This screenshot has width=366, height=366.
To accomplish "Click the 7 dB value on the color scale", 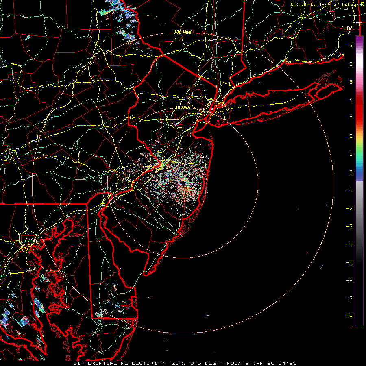I will pos(351,46).
